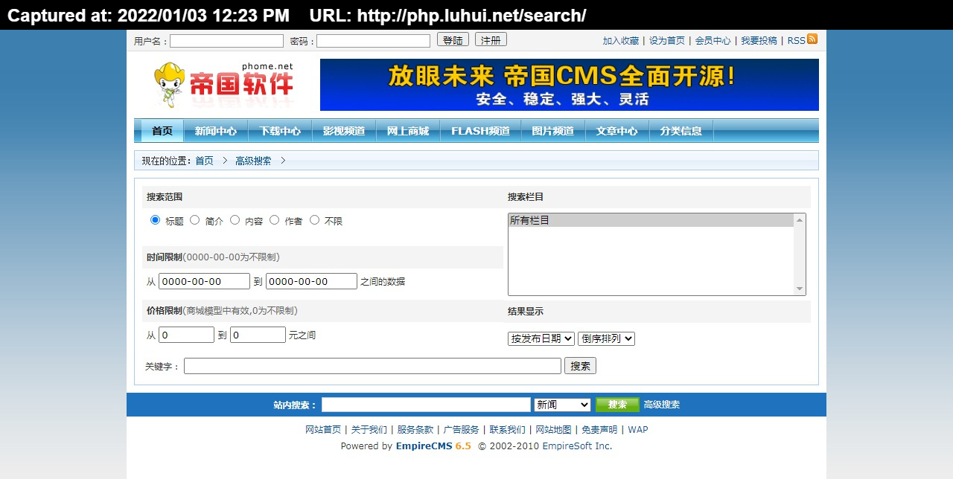The image size is (953, 479).
Task: Select 所有栏目 in the column list
Action: click(x=651, y=220)
